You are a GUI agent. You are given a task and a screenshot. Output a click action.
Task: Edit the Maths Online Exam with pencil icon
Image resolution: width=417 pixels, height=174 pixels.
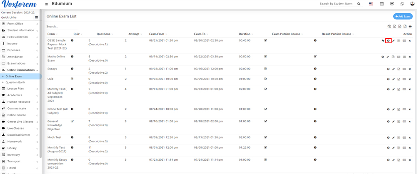pos(388,57)
